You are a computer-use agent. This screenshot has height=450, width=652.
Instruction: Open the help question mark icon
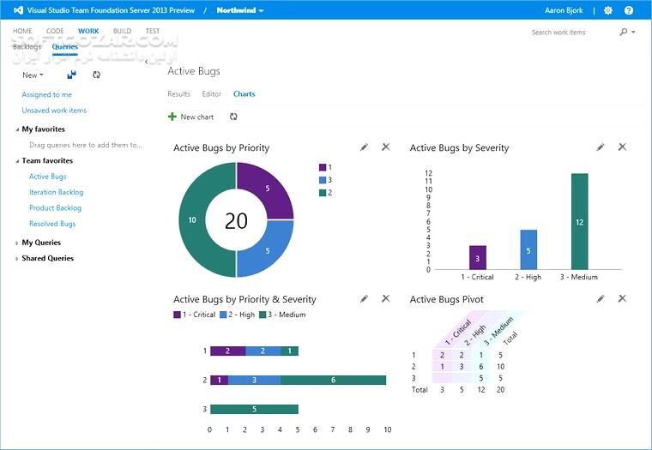(x=630, y=10)
